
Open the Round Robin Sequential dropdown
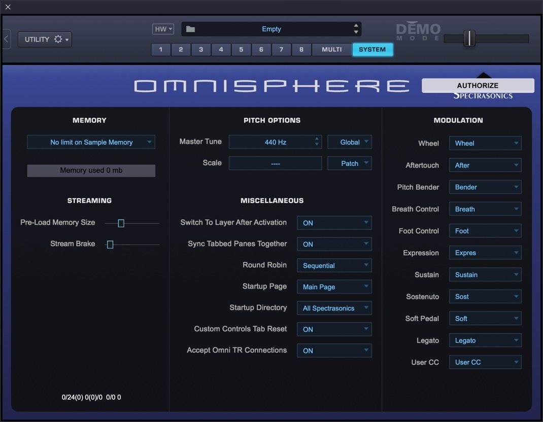tap(334, 265)
